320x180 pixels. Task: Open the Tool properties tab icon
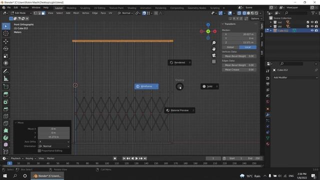(268, 71)
